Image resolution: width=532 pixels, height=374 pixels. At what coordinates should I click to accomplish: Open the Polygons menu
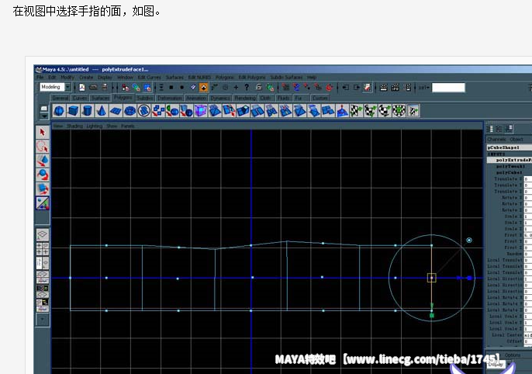(x=224, y=78)
